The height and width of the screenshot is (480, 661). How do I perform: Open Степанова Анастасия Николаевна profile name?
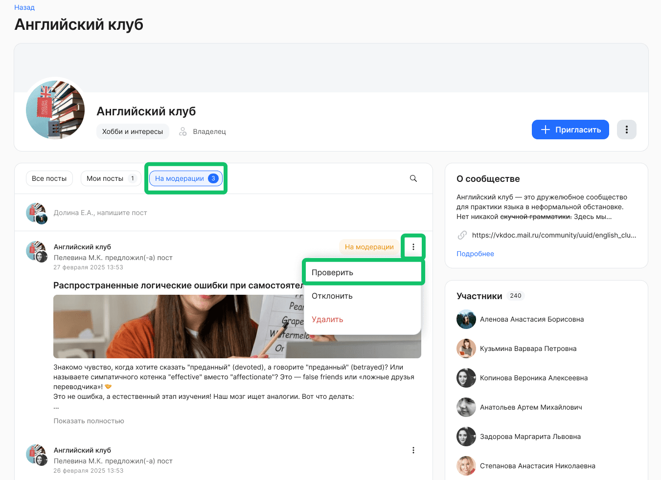coord(538,466)
